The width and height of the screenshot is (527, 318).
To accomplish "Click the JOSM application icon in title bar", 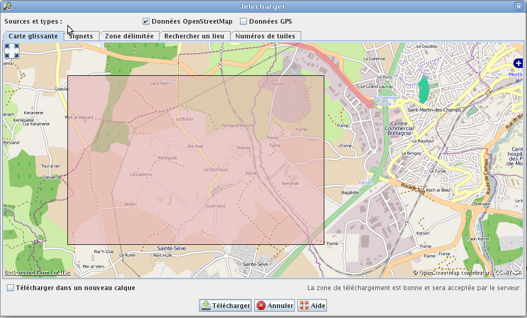I will pyautogui.click(x=7, y=6).
